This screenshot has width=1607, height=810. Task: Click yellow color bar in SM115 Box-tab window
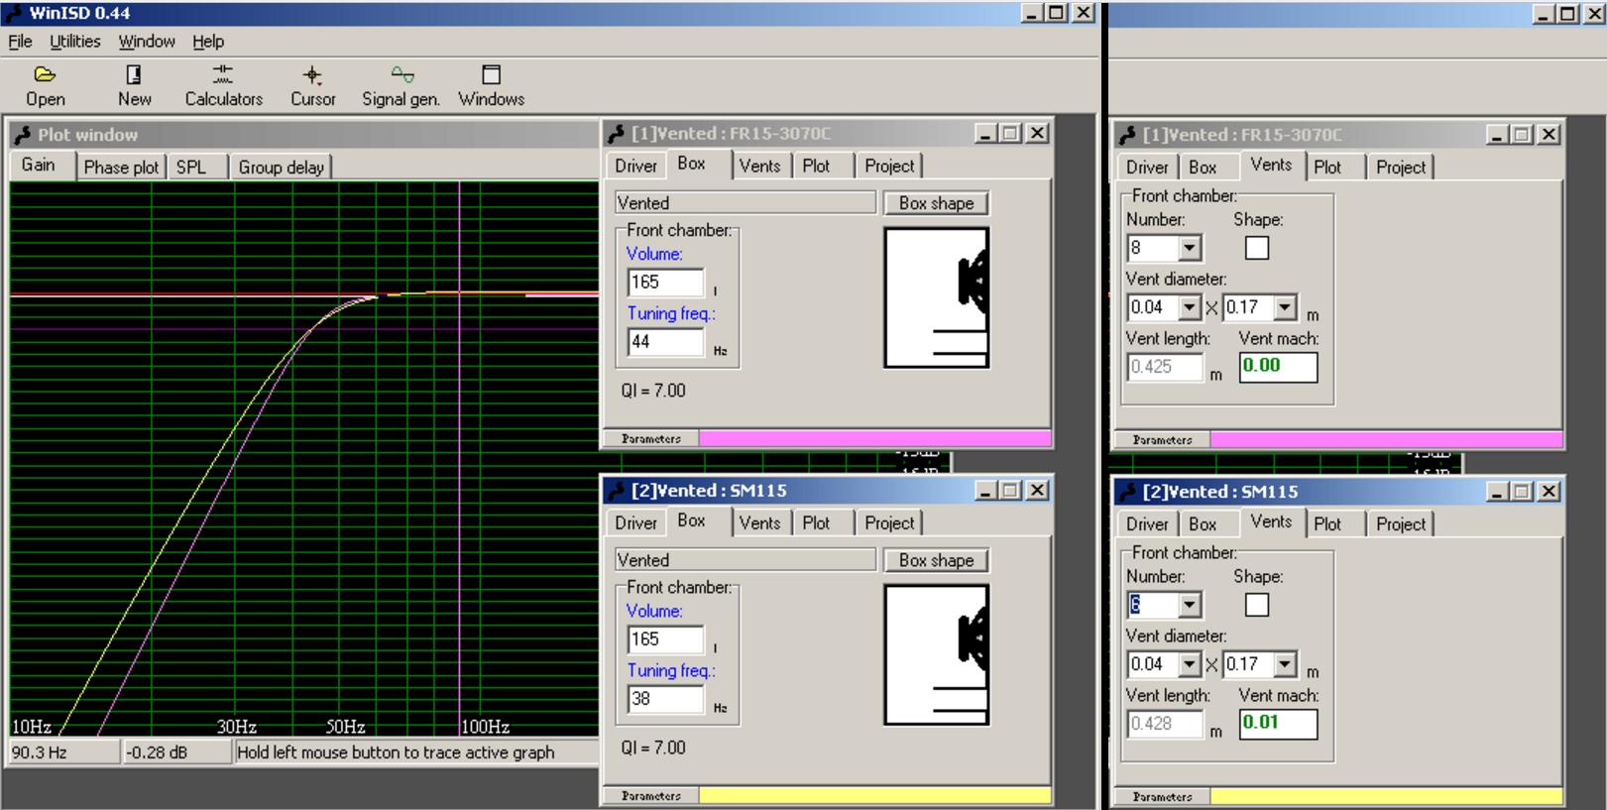(874, 795)
